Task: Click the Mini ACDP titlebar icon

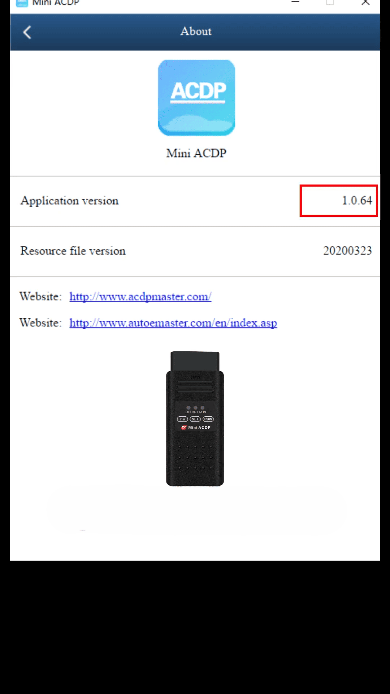Action: point(22,3)
